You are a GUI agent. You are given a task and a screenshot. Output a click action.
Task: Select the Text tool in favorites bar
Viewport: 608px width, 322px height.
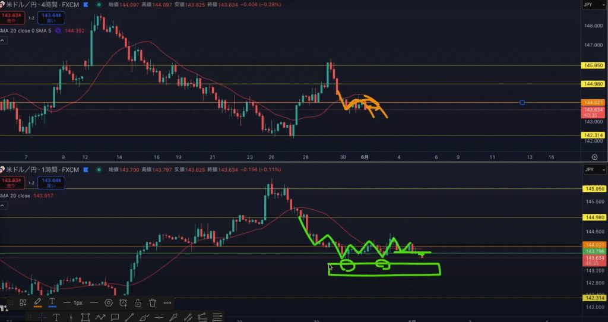coord(56,317)
